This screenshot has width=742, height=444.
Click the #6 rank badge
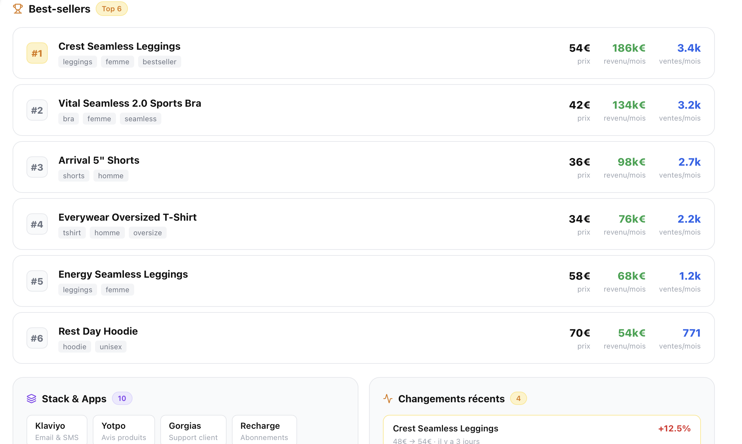tap(37, 338)
